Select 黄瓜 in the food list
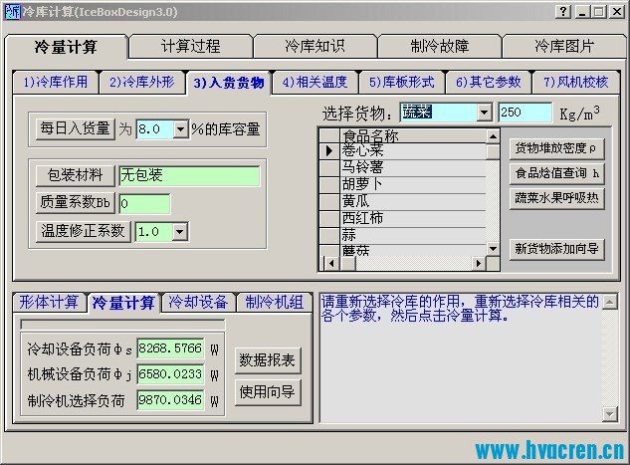The image size is (630, 465). click(x=412, y=201)
